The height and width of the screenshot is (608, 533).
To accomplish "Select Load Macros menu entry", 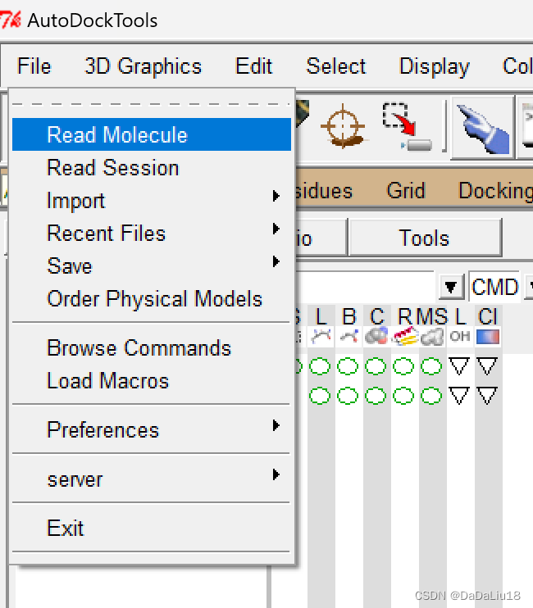I will click(151, 380).
